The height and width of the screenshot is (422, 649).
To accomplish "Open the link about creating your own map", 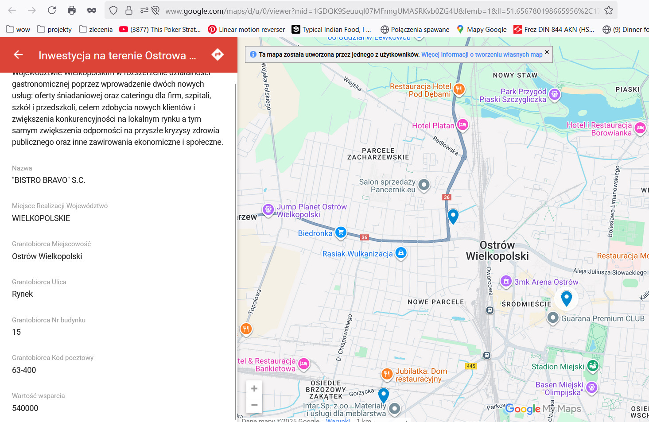I will tap(482, 54).
